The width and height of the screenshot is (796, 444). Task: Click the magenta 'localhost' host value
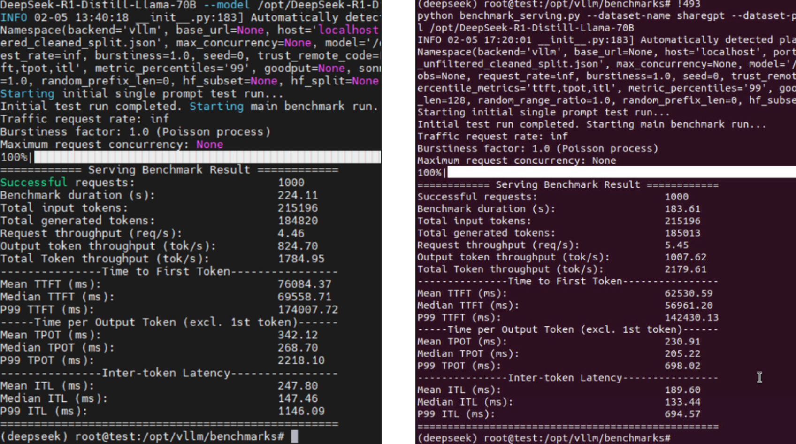pos(348,30)
